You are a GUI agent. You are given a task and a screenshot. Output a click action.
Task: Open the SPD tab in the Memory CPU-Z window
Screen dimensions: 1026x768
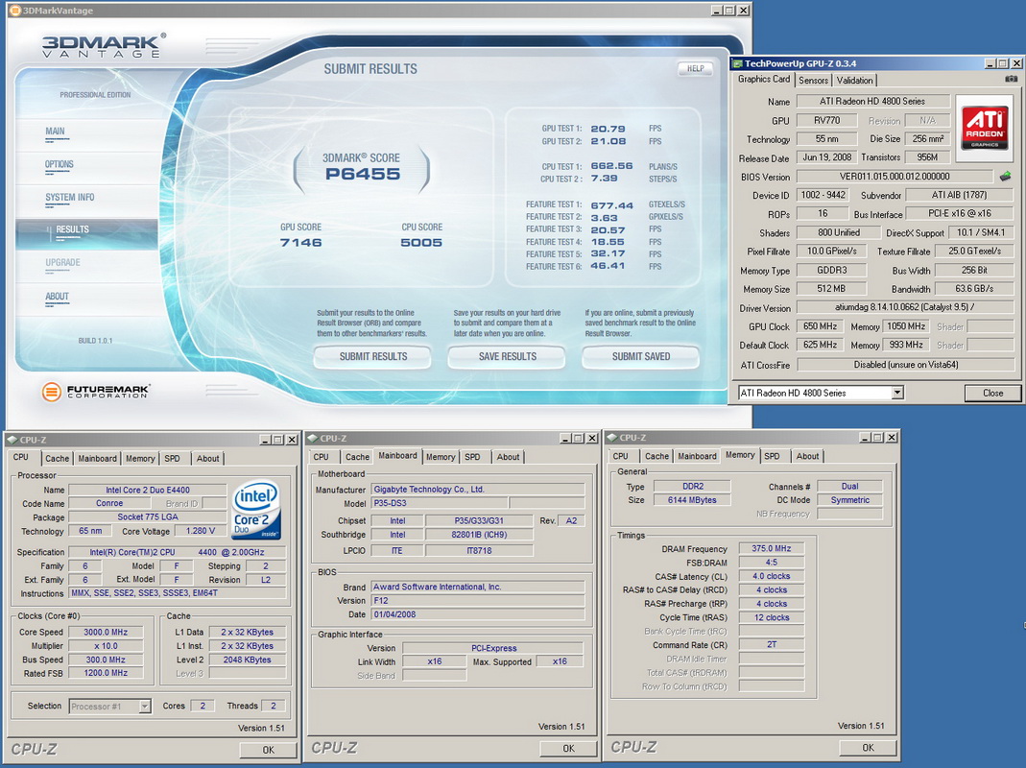(772, 456)
